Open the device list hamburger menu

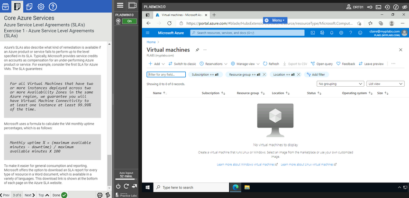[x=120, y=5]
